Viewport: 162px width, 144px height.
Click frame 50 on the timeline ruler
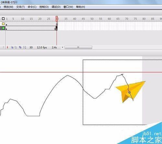pos(92,19)
